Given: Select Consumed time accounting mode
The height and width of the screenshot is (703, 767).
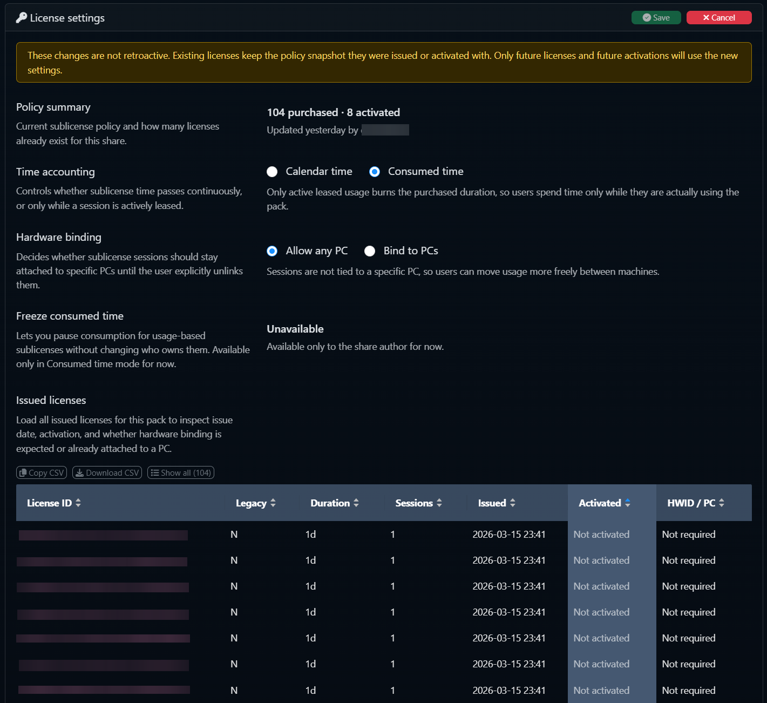Looking at the screenshot, I should click(x=375, y=171).
